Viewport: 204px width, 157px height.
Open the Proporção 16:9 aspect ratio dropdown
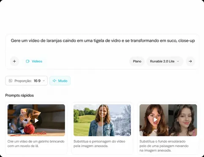pyautogui.click(x=27, y=81)
